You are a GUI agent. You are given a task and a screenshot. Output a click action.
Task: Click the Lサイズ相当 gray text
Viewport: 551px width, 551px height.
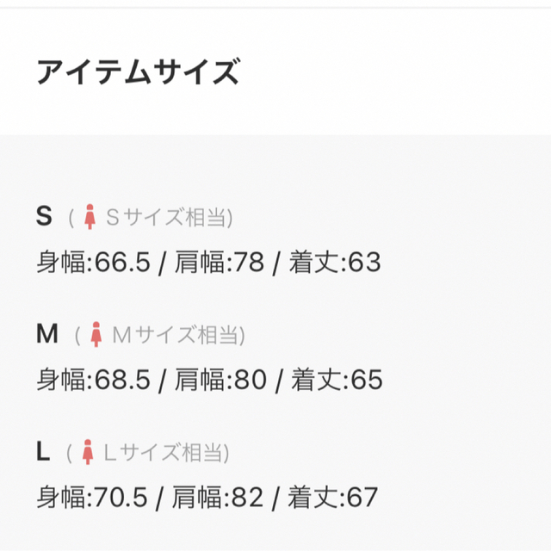pyautogui.click(x=164, y=452)
